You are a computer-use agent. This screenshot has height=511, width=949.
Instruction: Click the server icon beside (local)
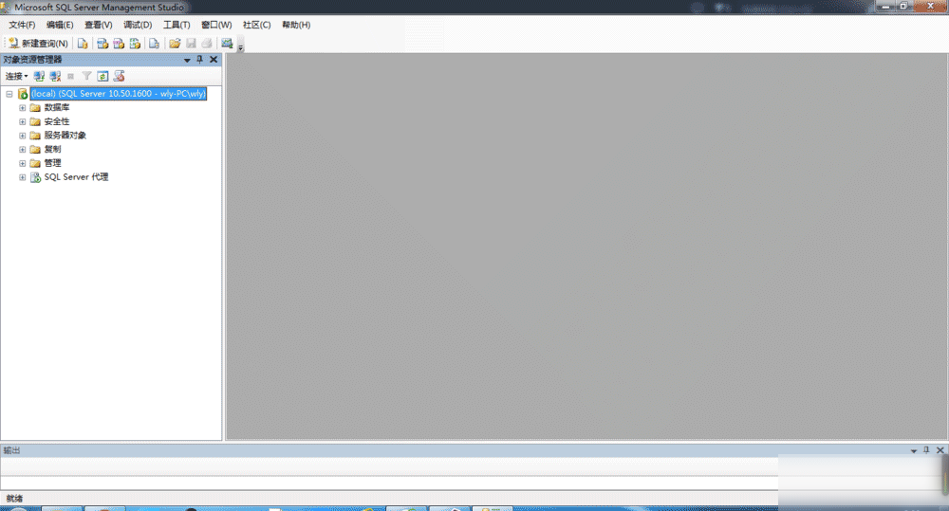click(23, 94)
